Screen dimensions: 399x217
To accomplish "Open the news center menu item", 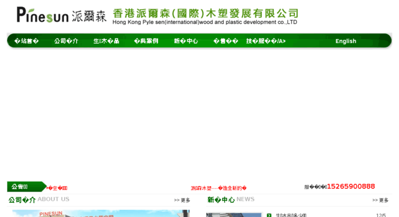I will tap(186, 41).
